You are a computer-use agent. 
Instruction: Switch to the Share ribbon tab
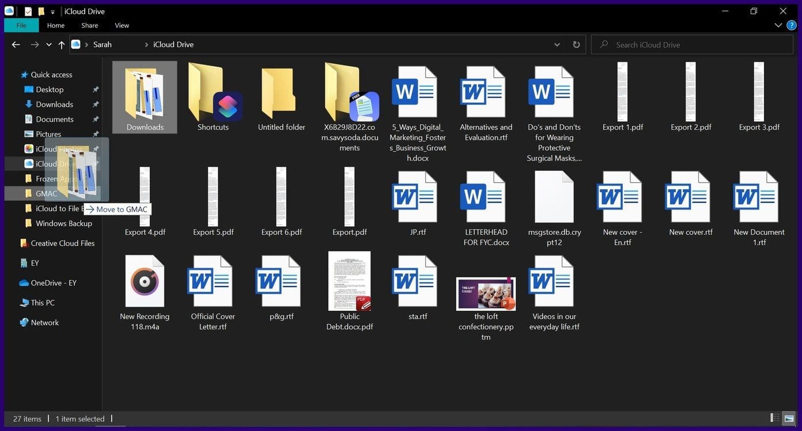pyautogui.click(x=89, y=25)
